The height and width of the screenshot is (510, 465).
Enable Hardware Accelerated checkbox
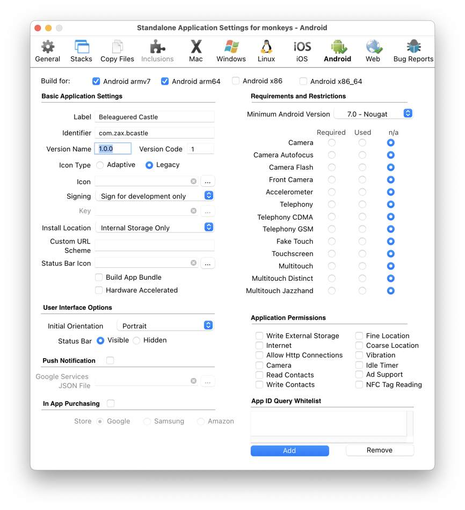point(99,290)
